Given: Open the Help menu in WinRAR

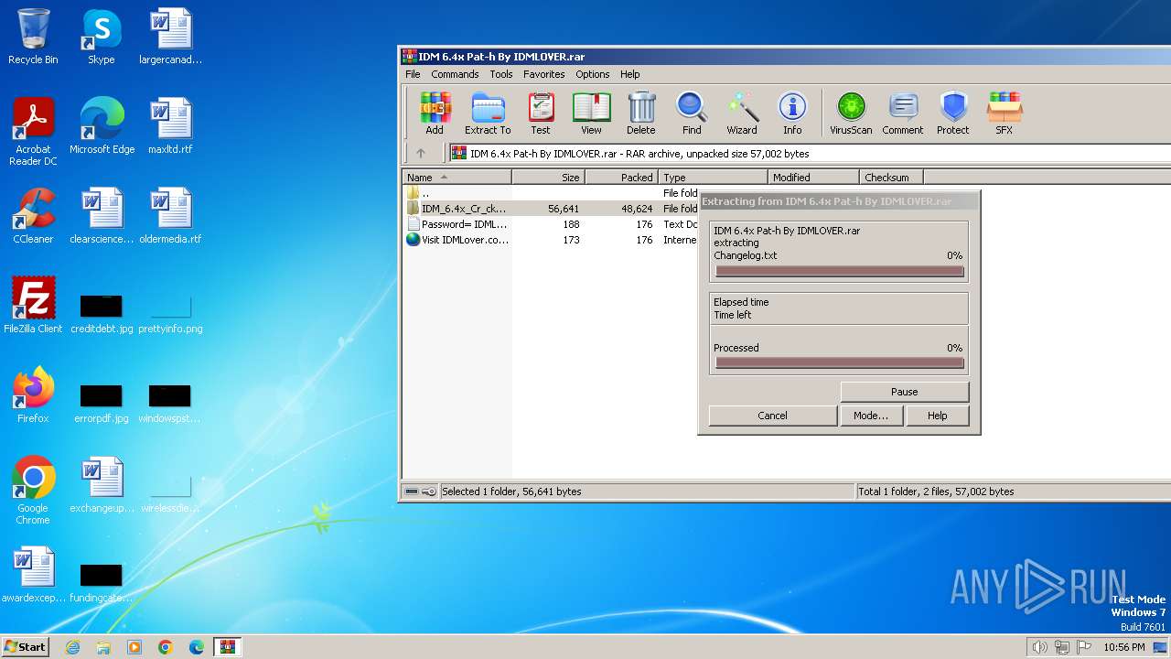Looking at the screenshot, I should (x=630, y=74).
